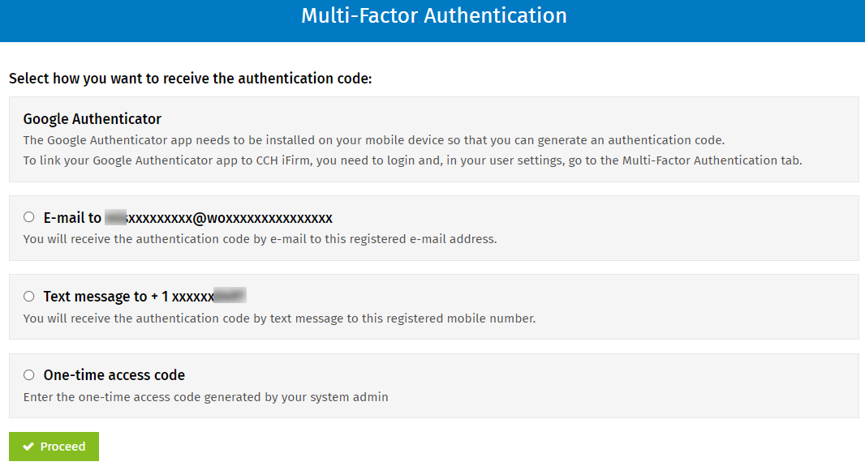
Task: Click the CCH iFirm linking instructions line
Action: (412, 160)
